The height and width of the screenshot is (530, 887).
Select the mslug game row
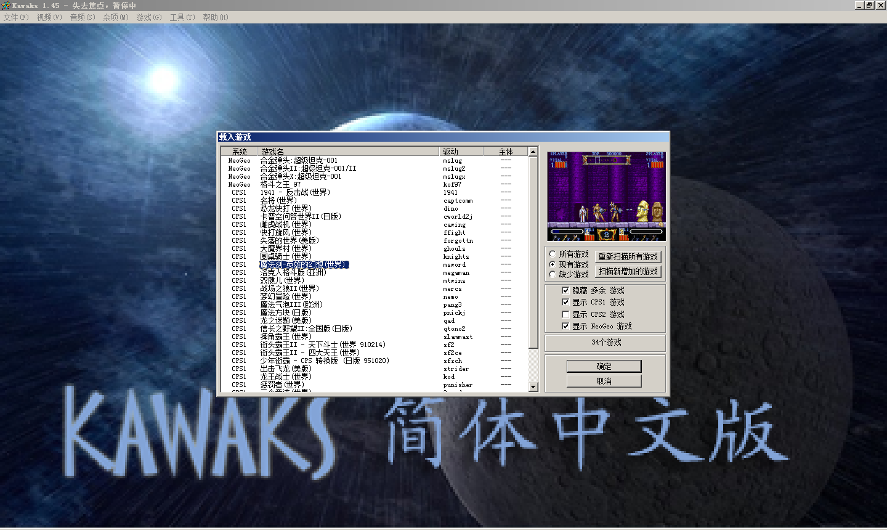point(375,160)
